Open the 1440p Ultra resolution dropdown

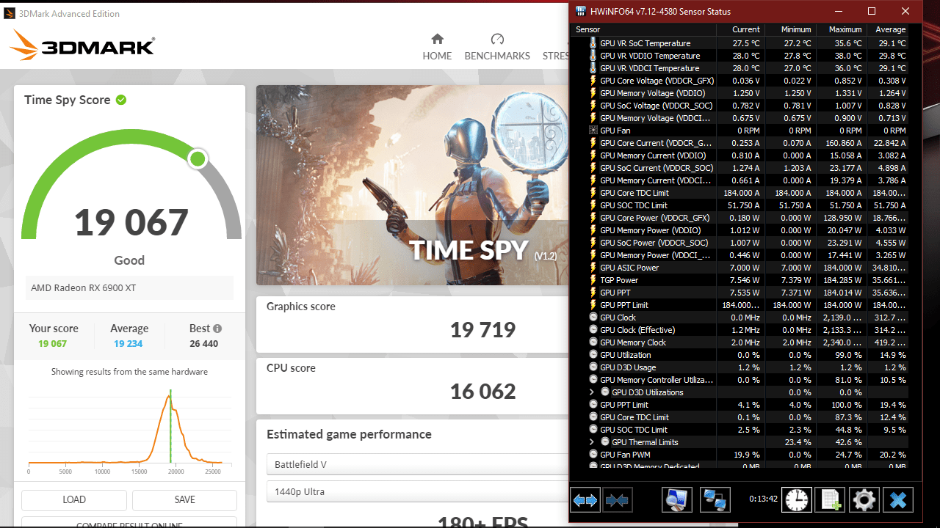419,491
